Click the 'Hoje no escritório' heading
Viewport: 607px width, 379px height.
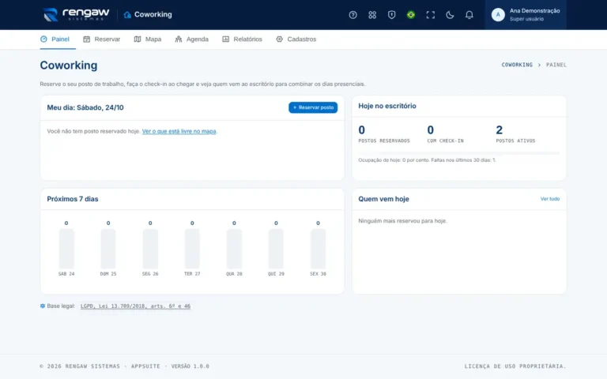click(387, 106)
